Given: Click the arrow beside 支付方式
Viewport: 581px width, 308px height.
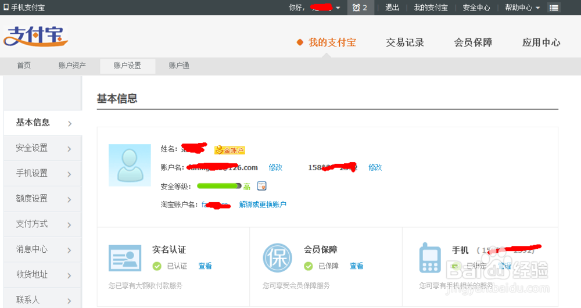Looking at the screenshot, I should coord(70,225).
